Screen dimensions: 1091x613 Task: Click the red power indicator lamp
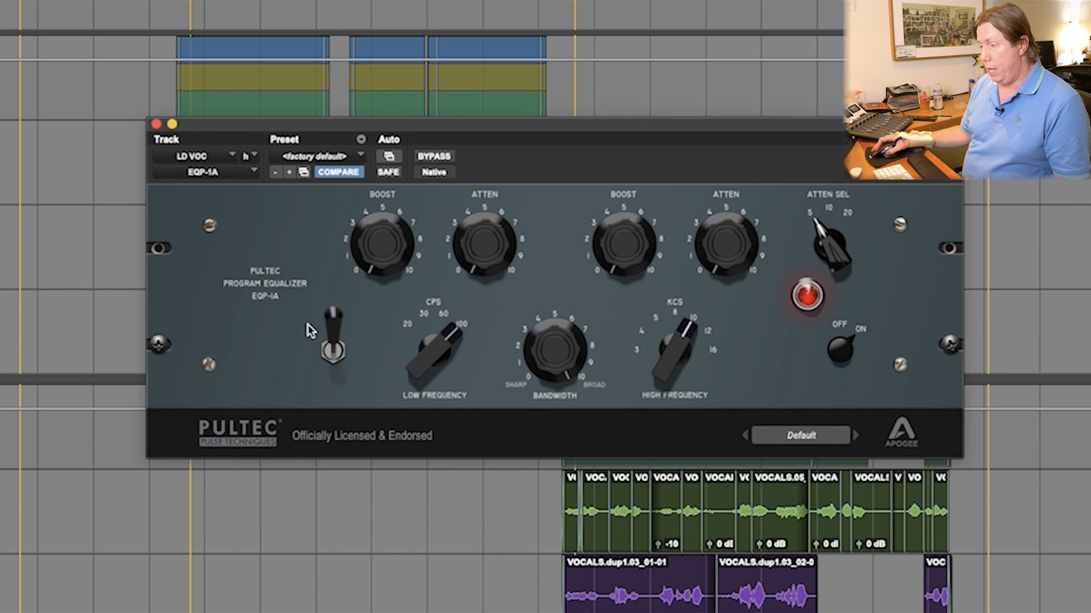tap(807, 295)
